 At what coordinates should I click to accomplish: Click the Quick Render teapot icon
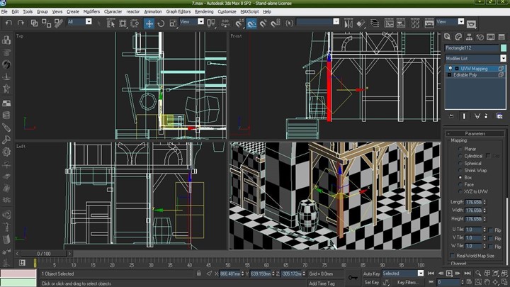tap(471, 24)
